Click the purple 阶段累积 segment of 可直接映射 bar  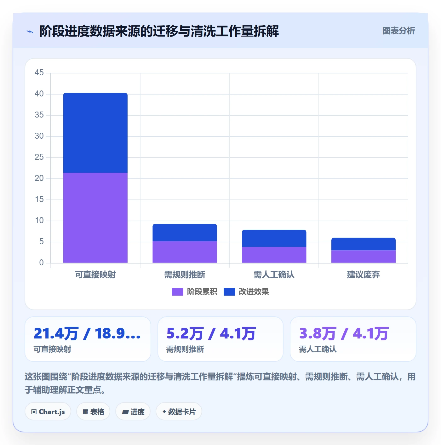click(95, 218)
